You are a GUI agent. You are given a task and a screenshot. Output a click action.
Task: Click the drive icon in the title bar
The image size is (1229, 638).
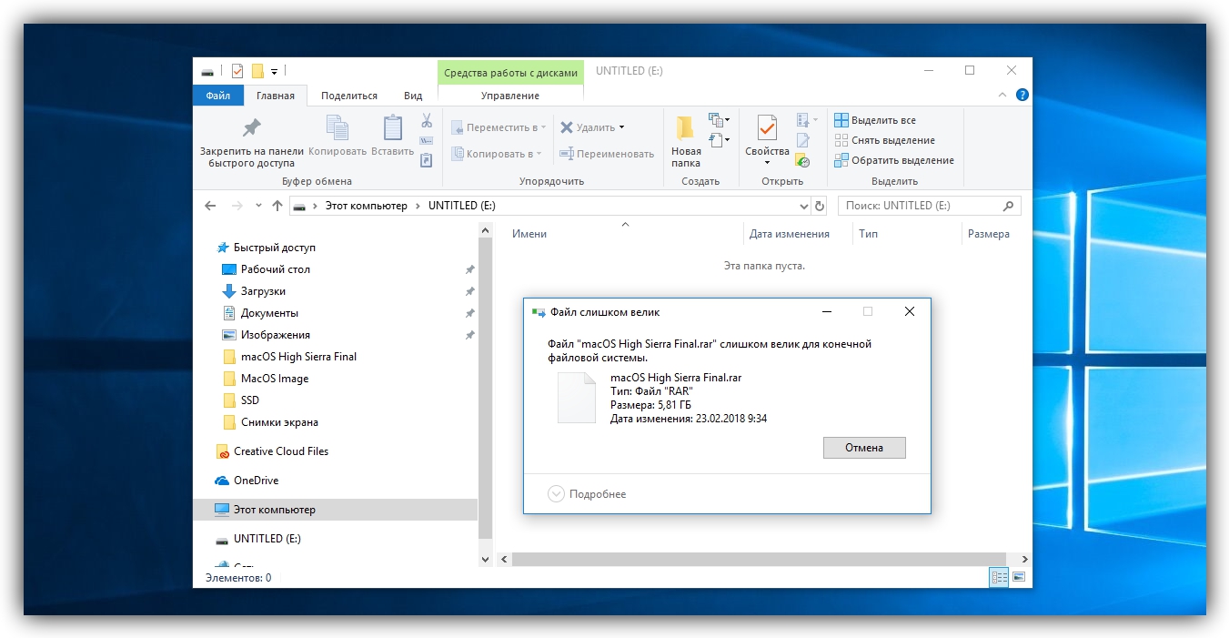point(208,71)
